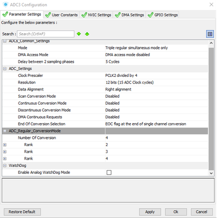Enable Analog WatchDog Mode checkbox
The image size is (217, 218).
point(109,172)
